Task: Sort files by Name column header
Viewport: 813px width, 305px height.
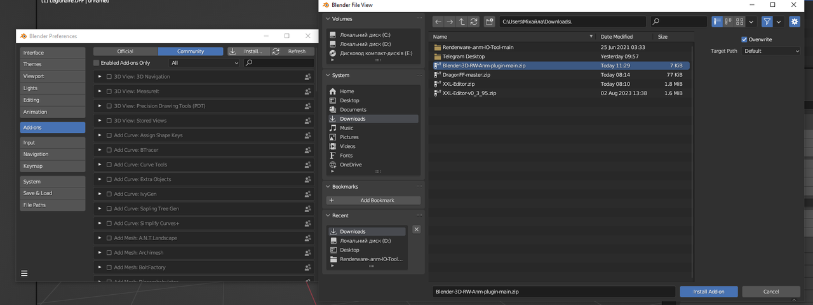Action: pos(513,37)
